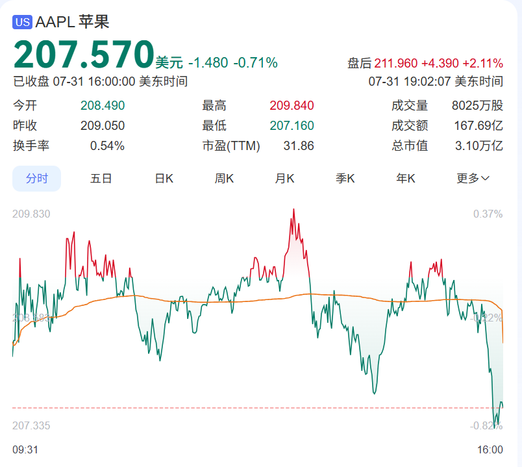Click the 总市值 market cap value
Viewport: 522px width, 467px height.
coord(479,146)
